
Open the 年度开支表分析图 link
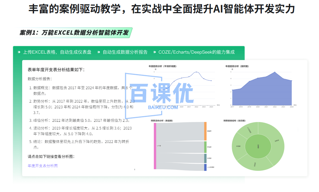click(43, 166)
